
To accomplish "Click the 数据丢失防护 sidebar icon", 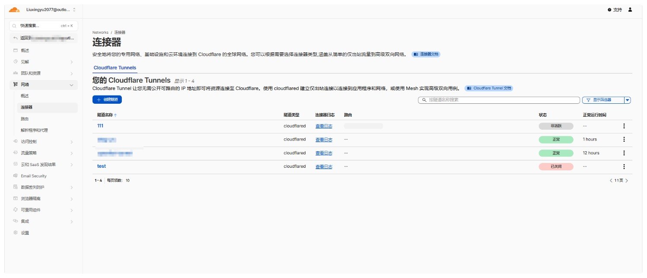I will 16,187.
